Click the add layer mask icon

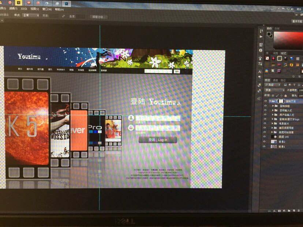click(280, 211)
